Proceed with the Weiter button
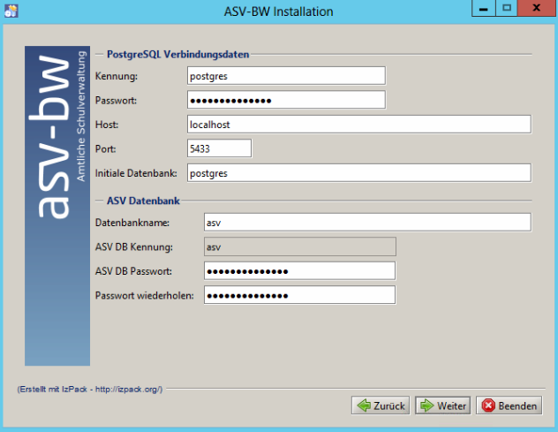558x432 pixels. click(442, 405)
